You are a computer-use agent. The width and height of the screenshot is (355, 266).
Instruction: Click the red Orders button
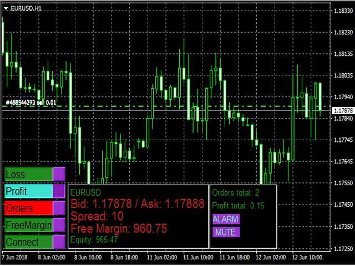(x=28, y=208)
